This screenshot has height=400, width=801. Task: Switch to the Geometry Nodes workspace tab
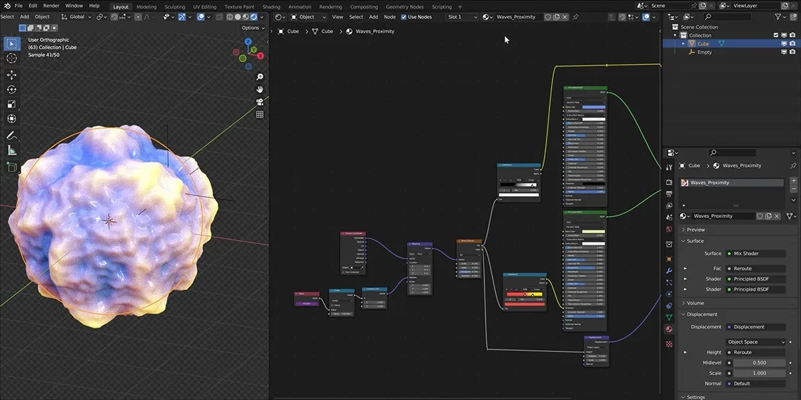pyautogui.click(x=405, y=7)
